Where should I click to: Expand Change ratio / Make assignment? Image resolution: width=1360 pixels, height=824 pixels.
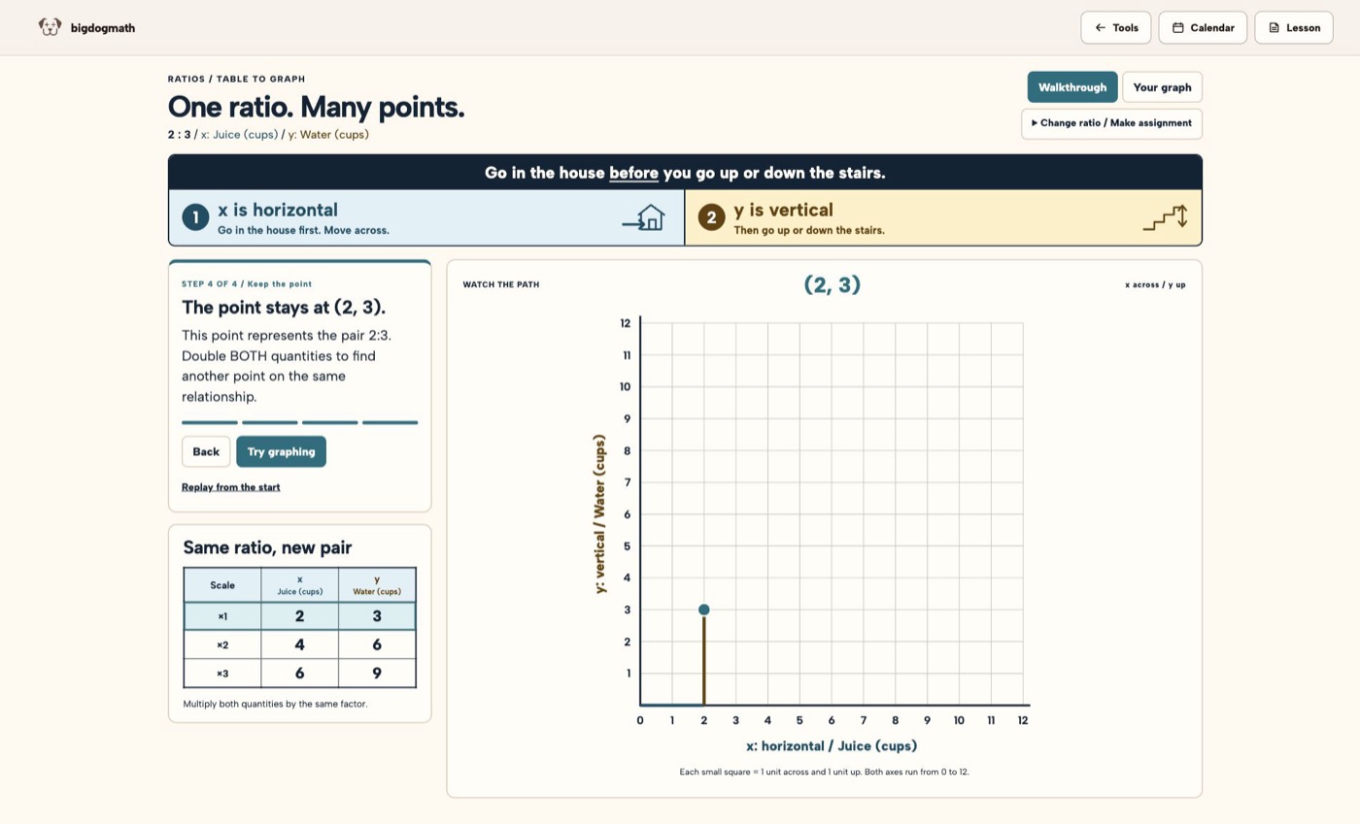(x=1111, y=123)
